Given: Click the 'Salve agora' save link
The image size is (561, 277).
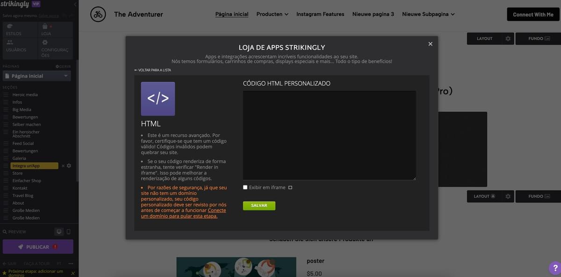Looking at the screenshot, I should click(x=49, y=15).
